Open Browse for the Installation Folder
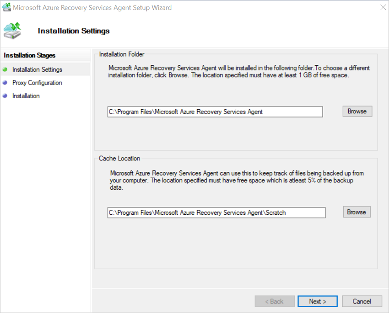 (x=357, y=111)
